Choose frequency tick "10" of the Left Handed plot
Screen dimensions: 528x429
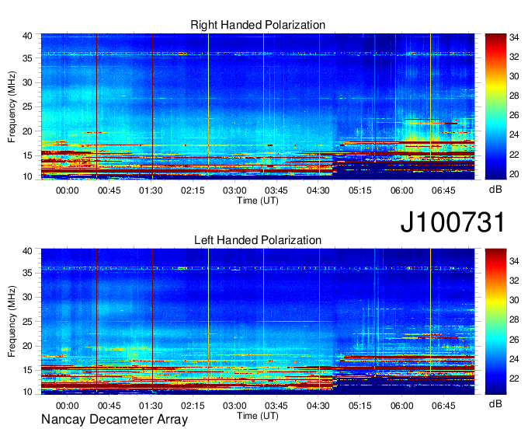[27, 392]
